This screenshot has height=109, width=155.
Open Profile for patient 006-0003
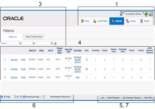click(23, 77)
